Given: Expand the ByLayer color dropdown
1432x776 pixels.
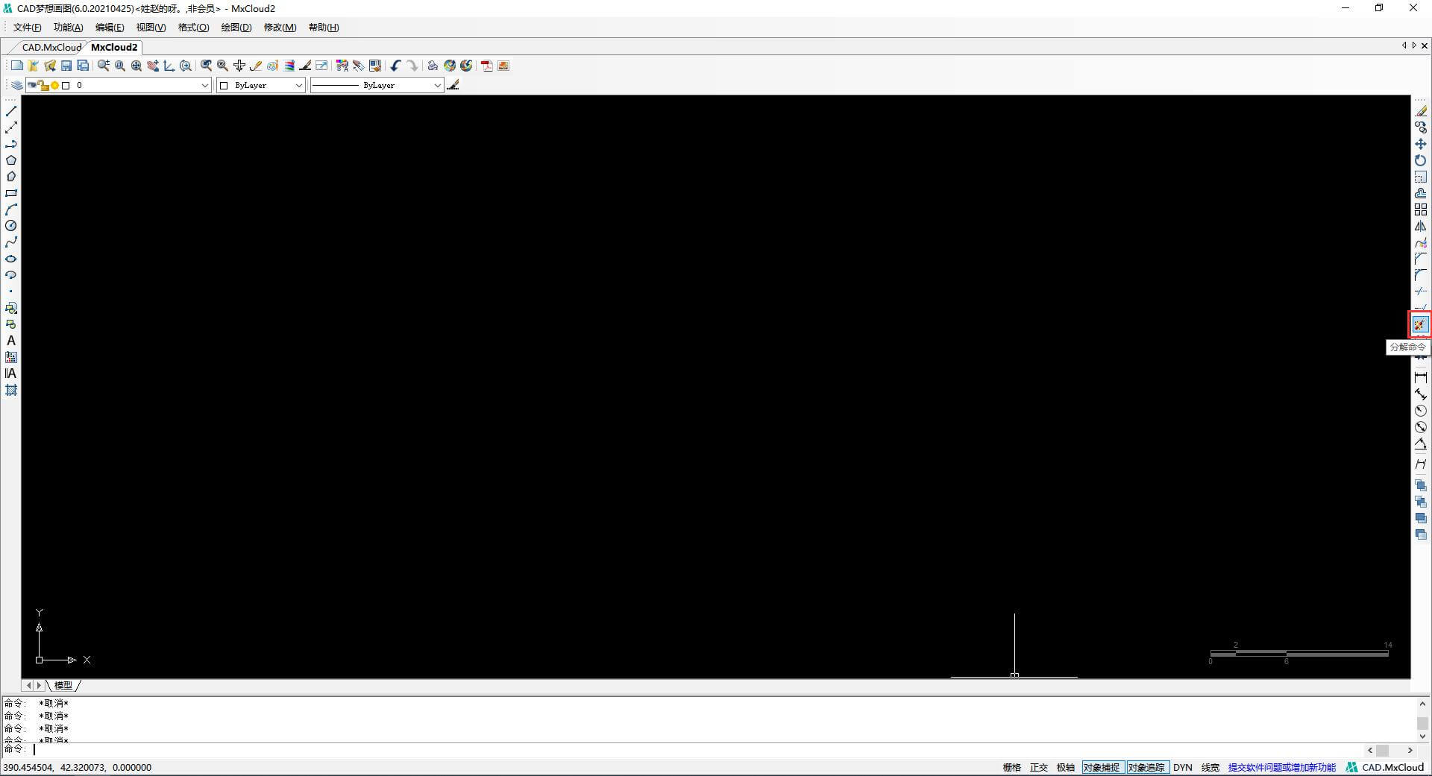Looking at the screenshot, I should pos(298,85).
